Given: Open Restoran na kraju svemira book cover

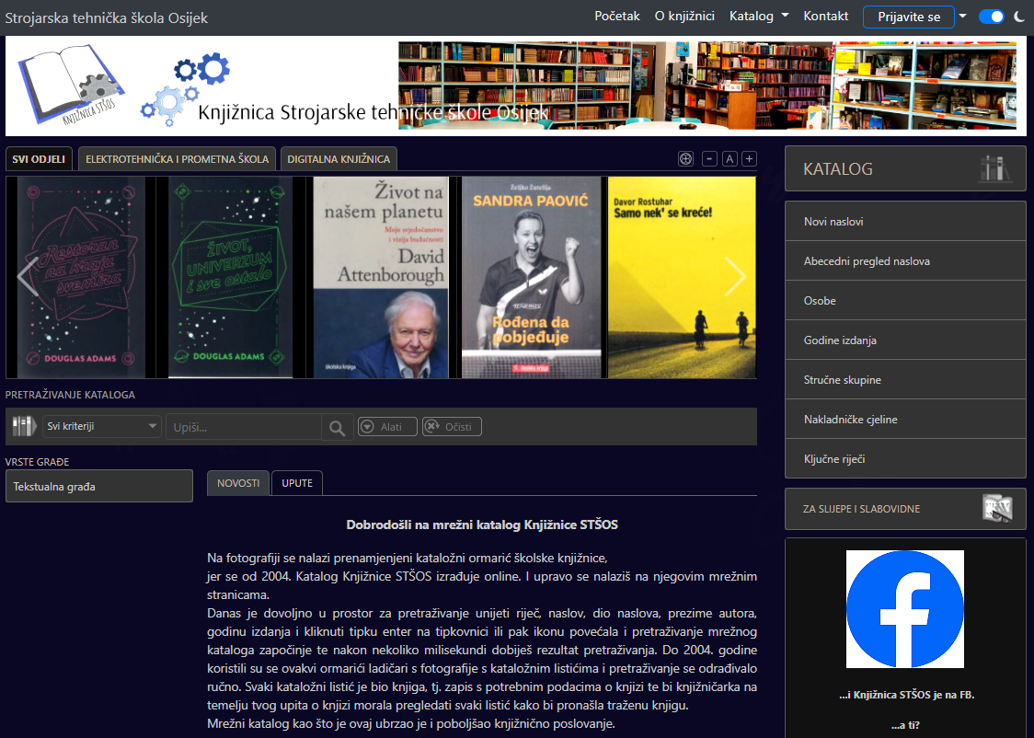Looking at the screenshot, I should point(80,277).
